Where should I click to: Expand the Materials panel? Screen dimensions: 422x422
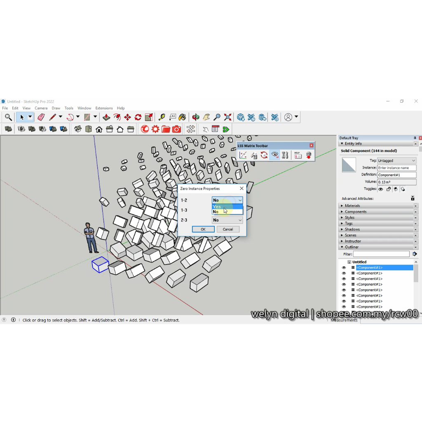[x=352, y=206]
